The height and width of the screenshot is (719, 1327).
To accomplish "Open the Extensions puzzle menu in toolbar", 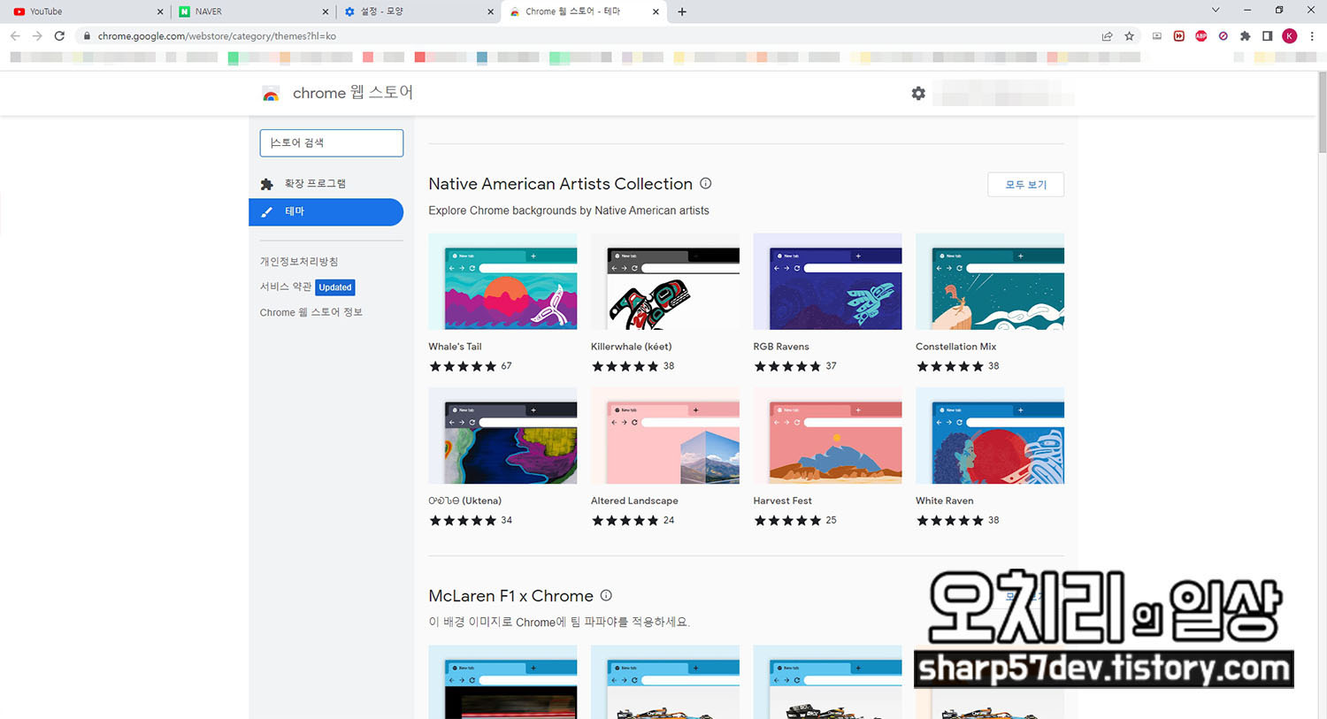I will click(1246, 36).
